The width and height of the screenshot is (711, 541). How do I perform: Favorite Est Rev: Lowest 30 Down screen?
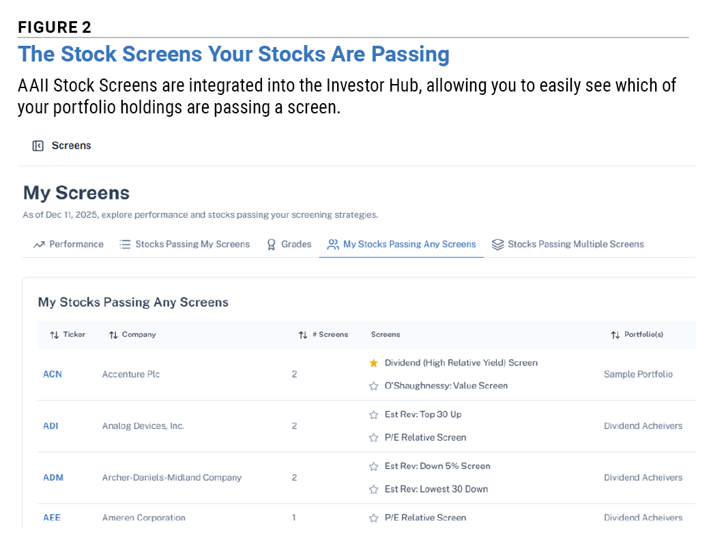374,490
